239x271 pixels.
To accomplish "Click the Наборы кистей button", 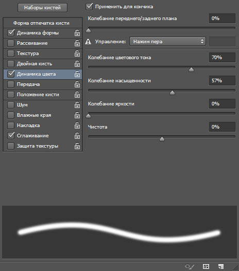I will point(42,8).
